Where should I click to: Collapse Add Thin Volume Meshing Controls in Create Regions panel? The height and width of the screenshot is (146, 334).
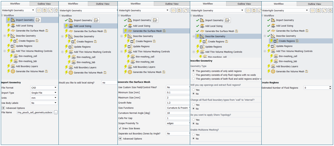click(265, 51)
